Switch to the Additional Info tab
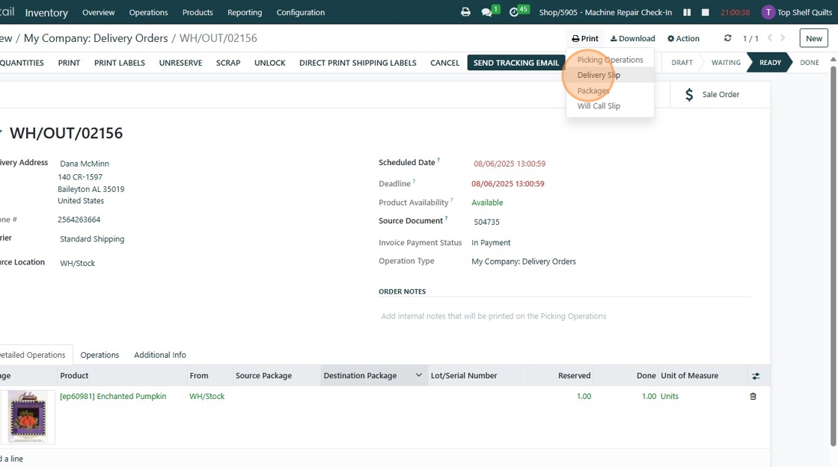 [x=160, y=355]
